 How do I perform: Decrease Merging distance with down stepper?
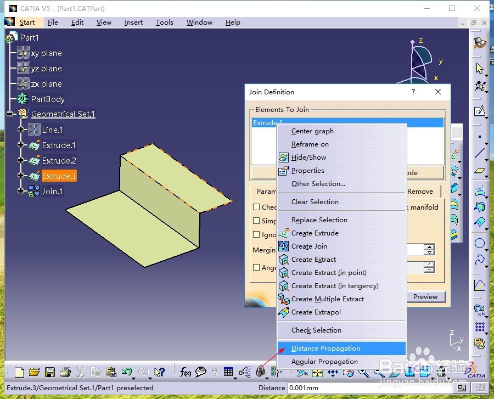click(x=429, y=252)
